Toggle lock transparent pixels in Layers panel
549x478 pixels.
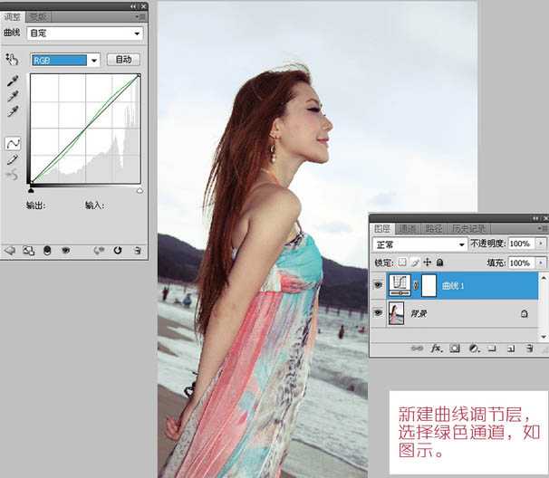click(x=403, y=263)
